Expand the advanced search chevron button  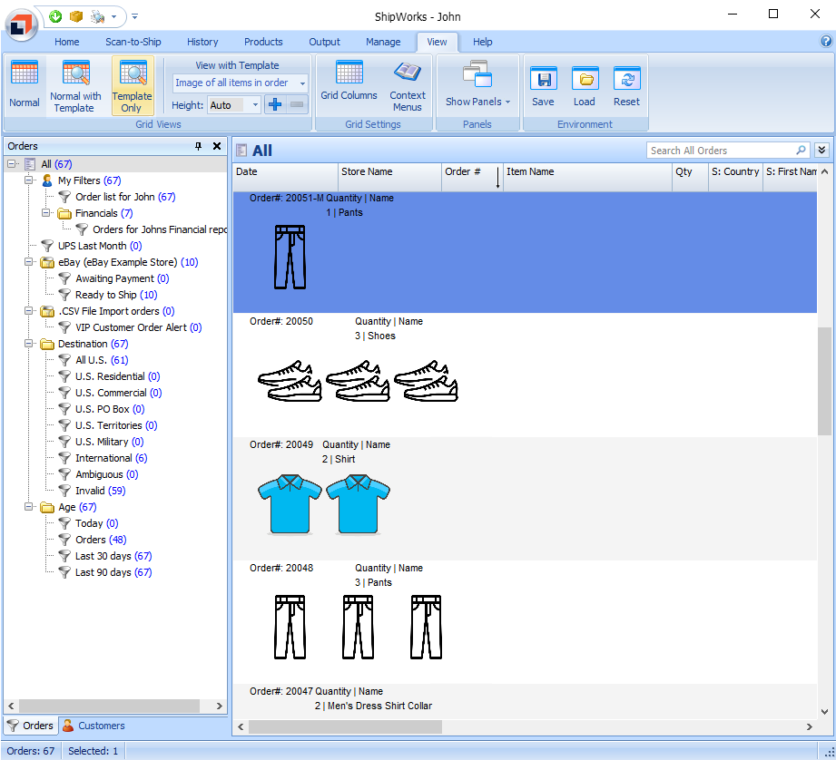point(821,151)
